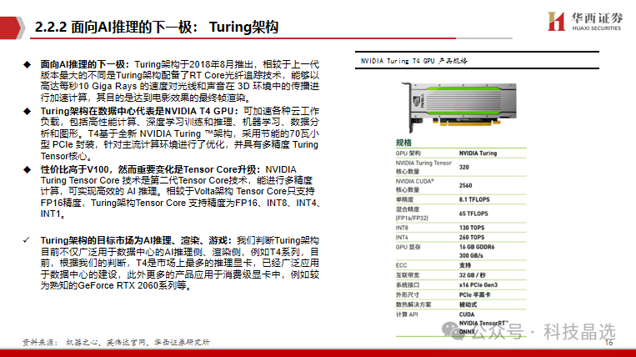Click the "GPU 显存" spec label
This screenshot has width=636, height=357.
pos(408,247)
